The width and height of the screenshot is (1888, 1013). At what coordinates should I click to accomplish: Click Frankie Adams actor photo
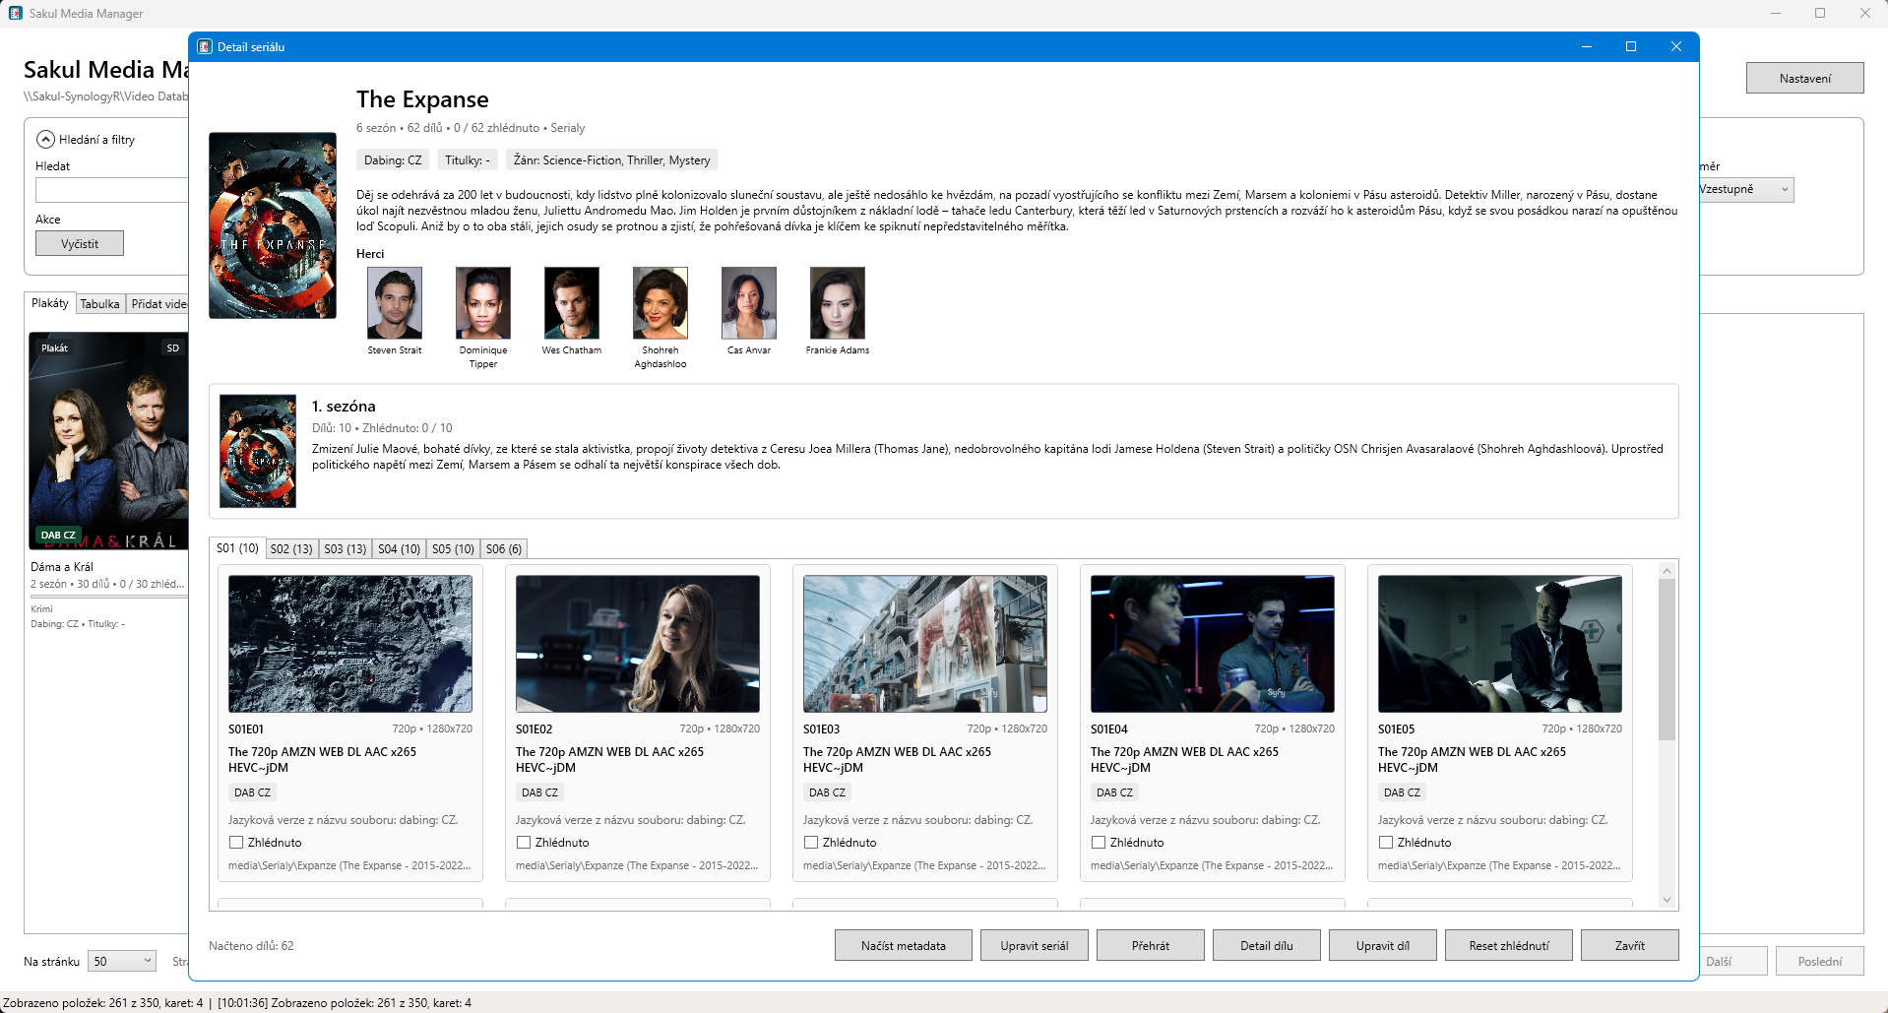(x=838, y=303)
